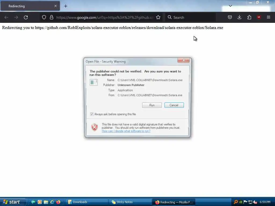Viewport: 275px width, 206px height.
Task: Click the magnifier search tray icon
Action: 236,202
